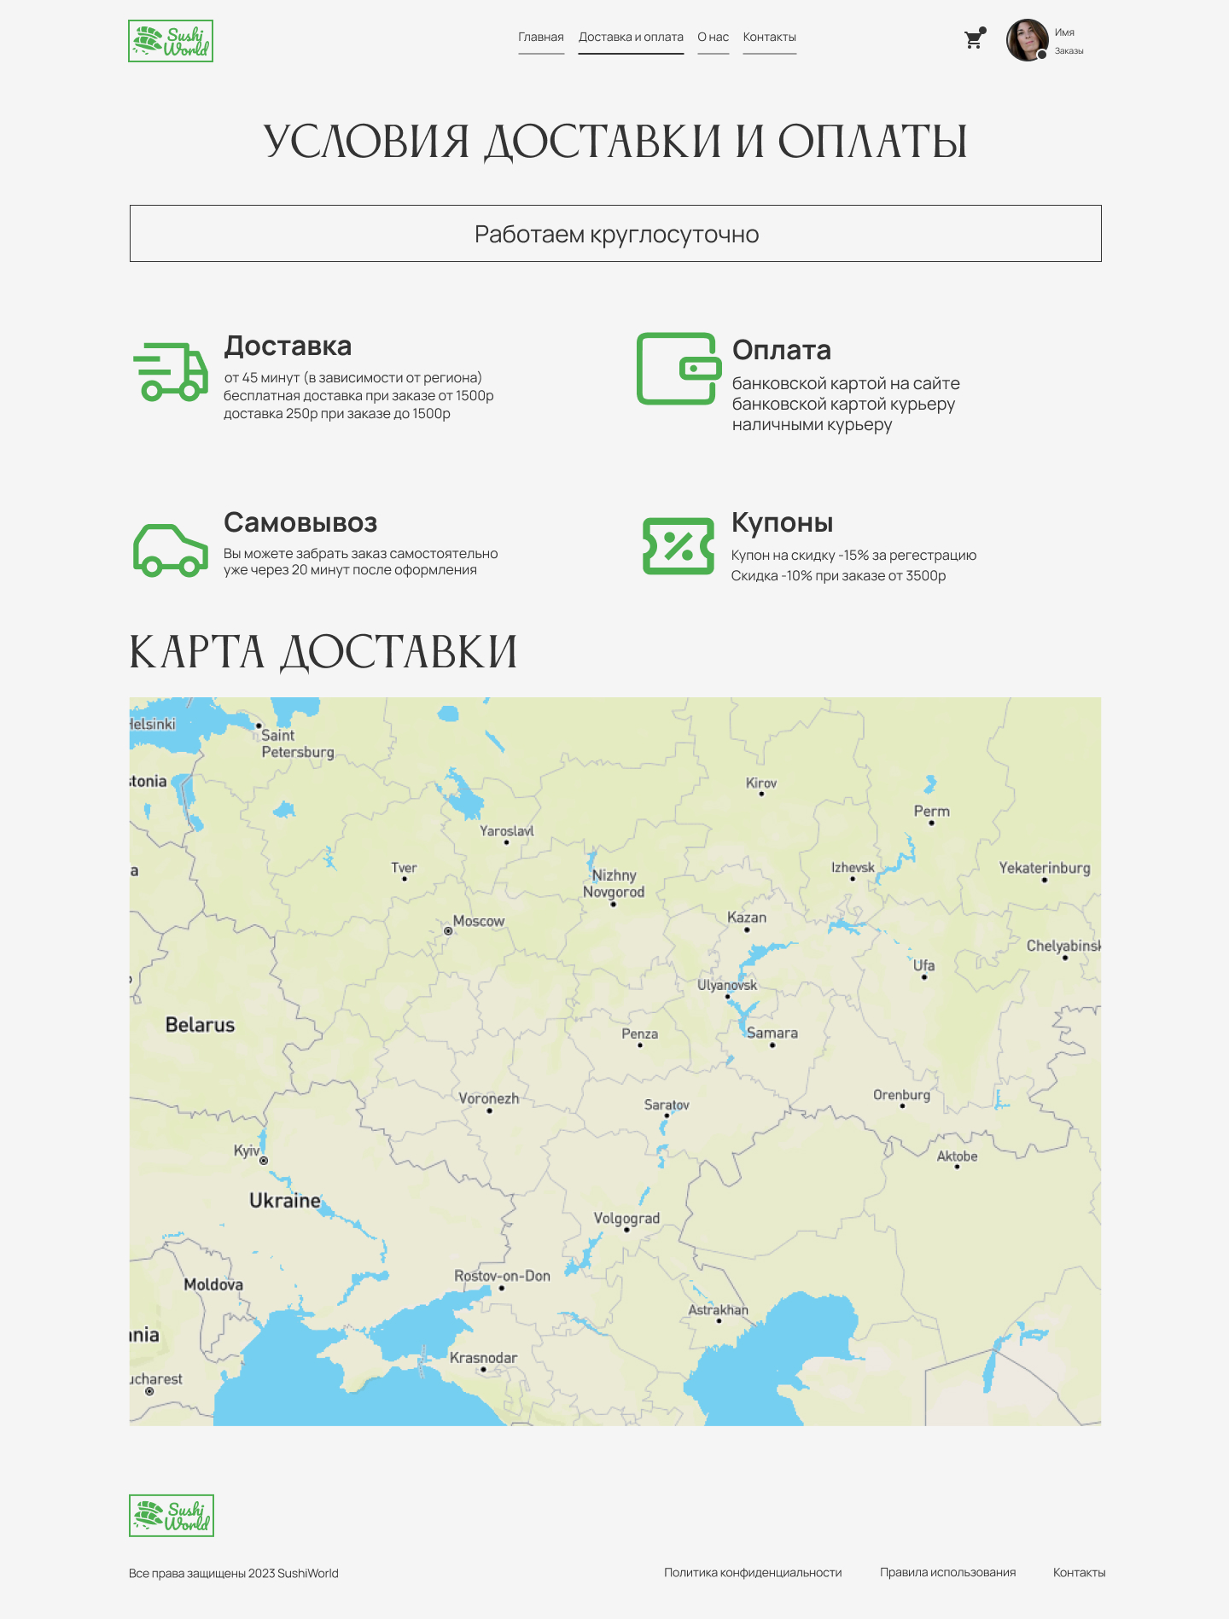This screenshot has width=1229, height=1619.
Task: Click the text банковской картой на сайте
Action: 846,383
